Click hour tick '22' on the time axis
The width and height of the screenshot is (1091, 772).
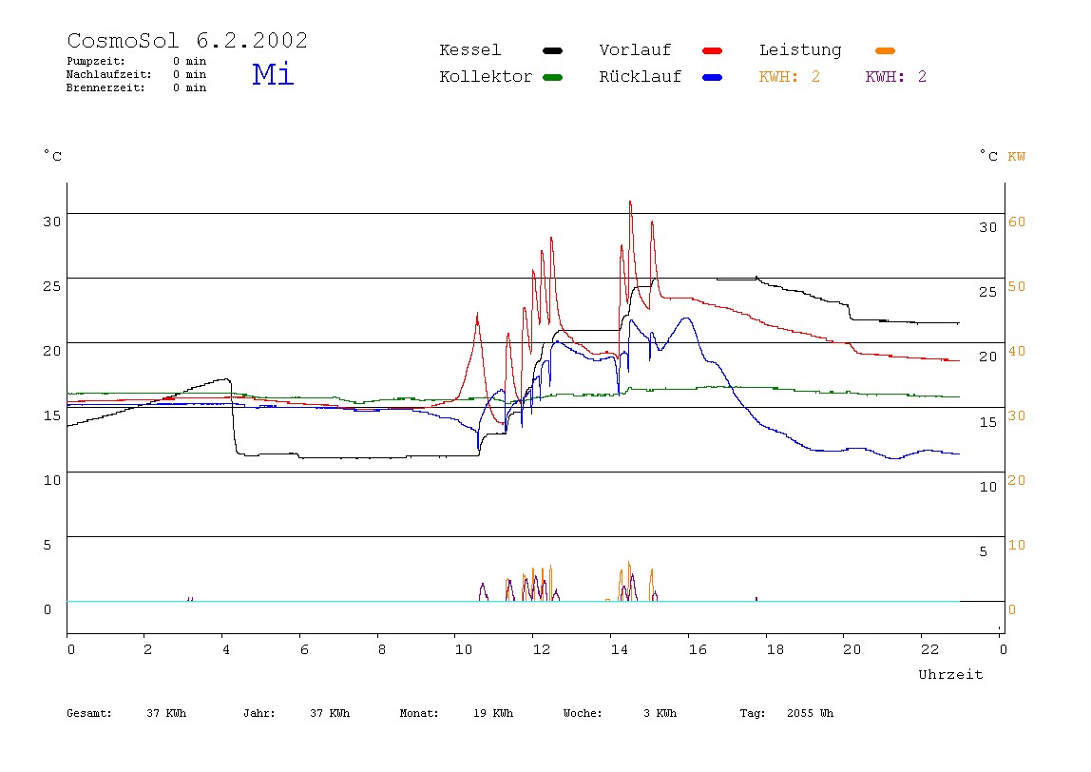pos(930,649)
